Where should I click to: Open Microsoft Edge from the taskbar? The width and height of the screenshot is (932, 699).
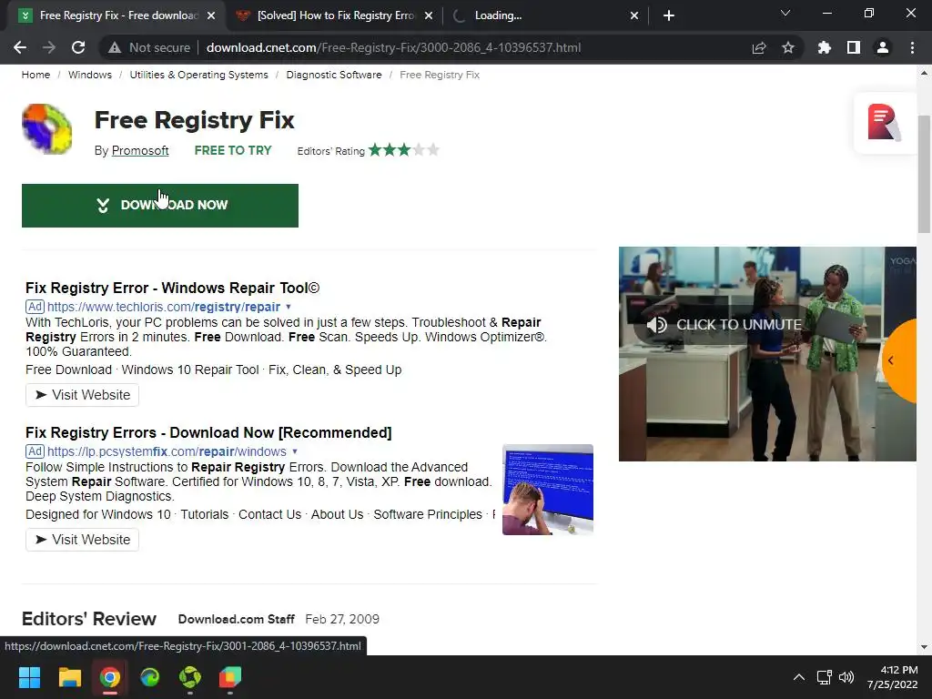150,677
